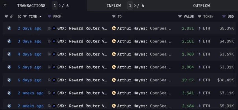
Task: Switch to the INFLOW tab
Action: 114,6
